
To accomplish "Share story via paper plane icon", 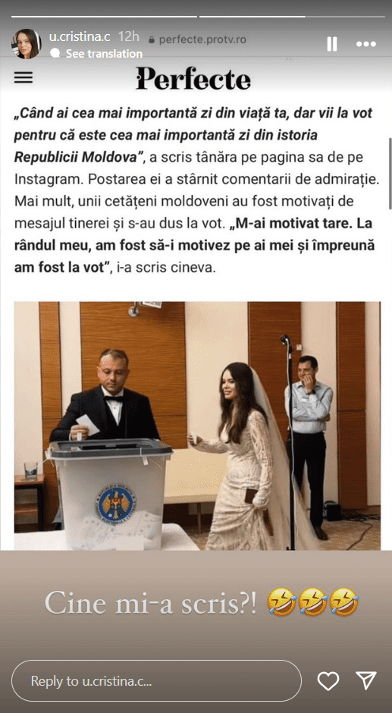I will (x=366, y=680).
